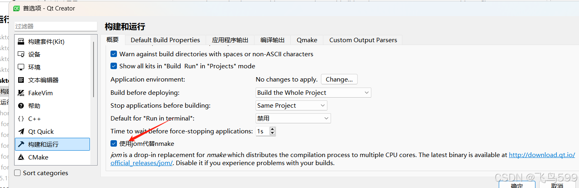Screen dimensions: 579x188
Task: Click the 过滤器 filter input field
Action: point(56,26)
